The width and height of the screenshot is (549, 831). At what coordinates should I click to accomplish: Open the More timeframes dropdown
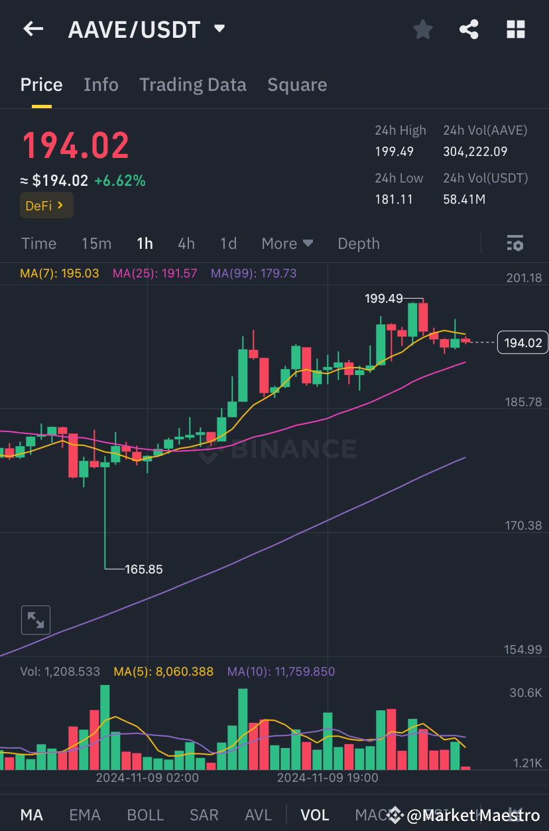287,244
